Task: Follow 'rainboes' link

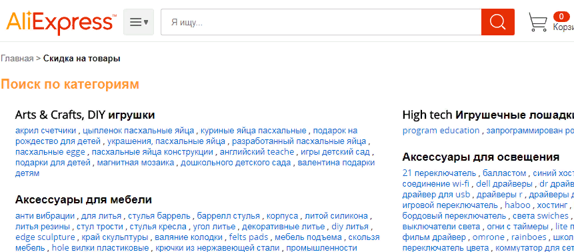Action: (529, 237)
